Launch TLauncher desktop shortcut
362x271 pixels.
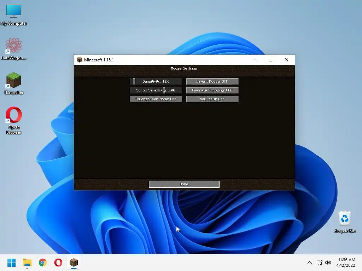(14, 83)
